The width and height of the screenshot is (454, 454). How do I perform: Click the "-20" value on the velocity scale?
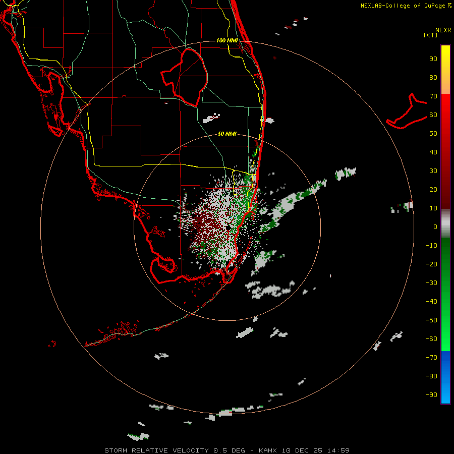tap(431, 264)
